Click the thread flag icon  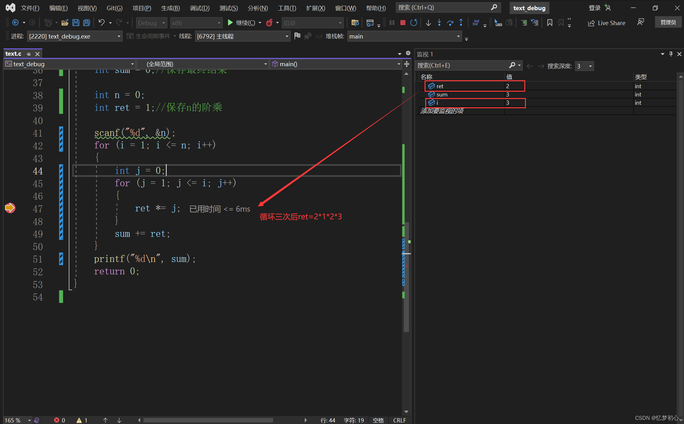click(x=297, y=36)
